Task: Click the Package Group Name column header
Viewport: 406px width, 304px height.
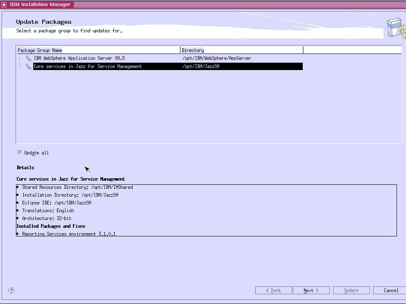Action: 98,50
